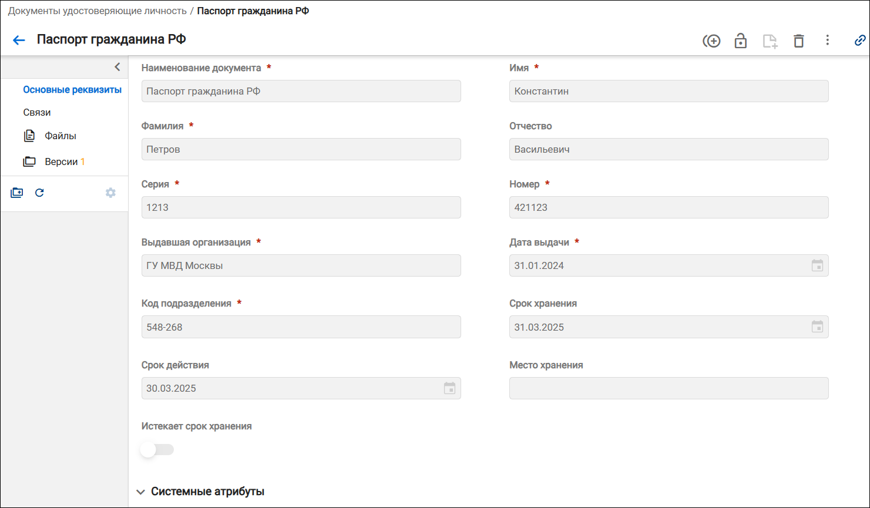Select the Связи sidebar item
Image resolution: width=870 pixels, height=508 pixels.
pos(37,112)
